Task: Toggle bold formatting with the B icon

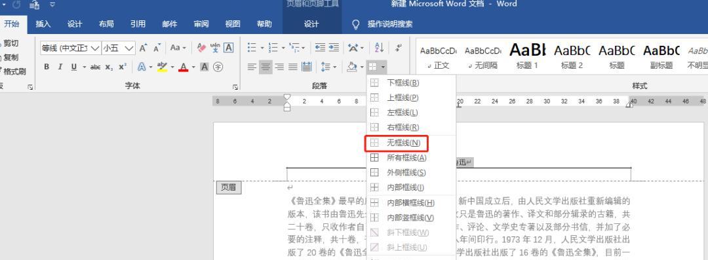Action: (x=47, y=67)
